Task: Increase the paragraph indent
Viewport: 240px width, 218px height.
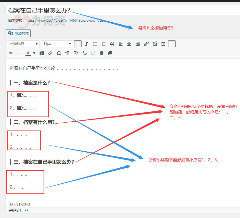Action: 76,53
